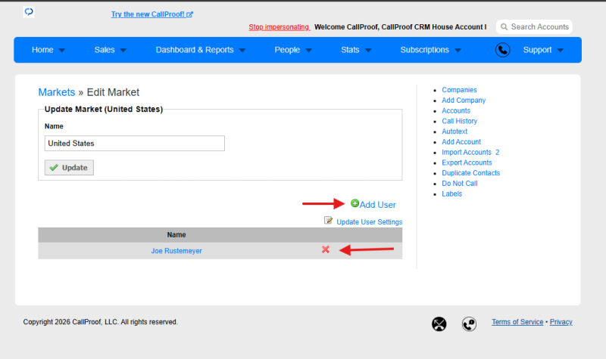Click Stop impersonating link
This screenshot has height=359, width=606.
[x=279, y=27]
